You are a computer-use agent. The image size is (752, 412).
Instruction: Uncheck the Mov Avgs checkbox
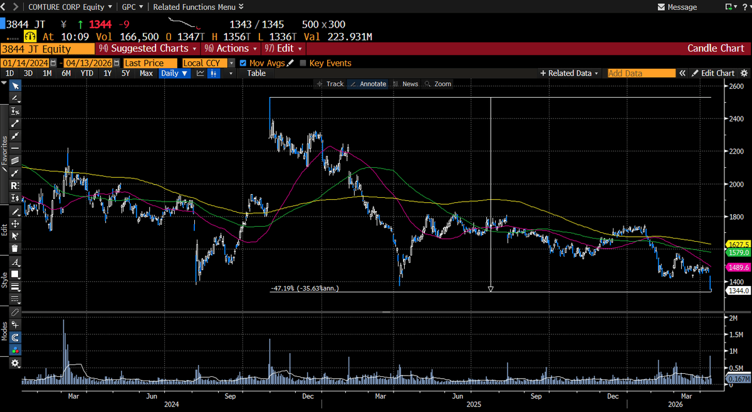[x=243, y=63]
